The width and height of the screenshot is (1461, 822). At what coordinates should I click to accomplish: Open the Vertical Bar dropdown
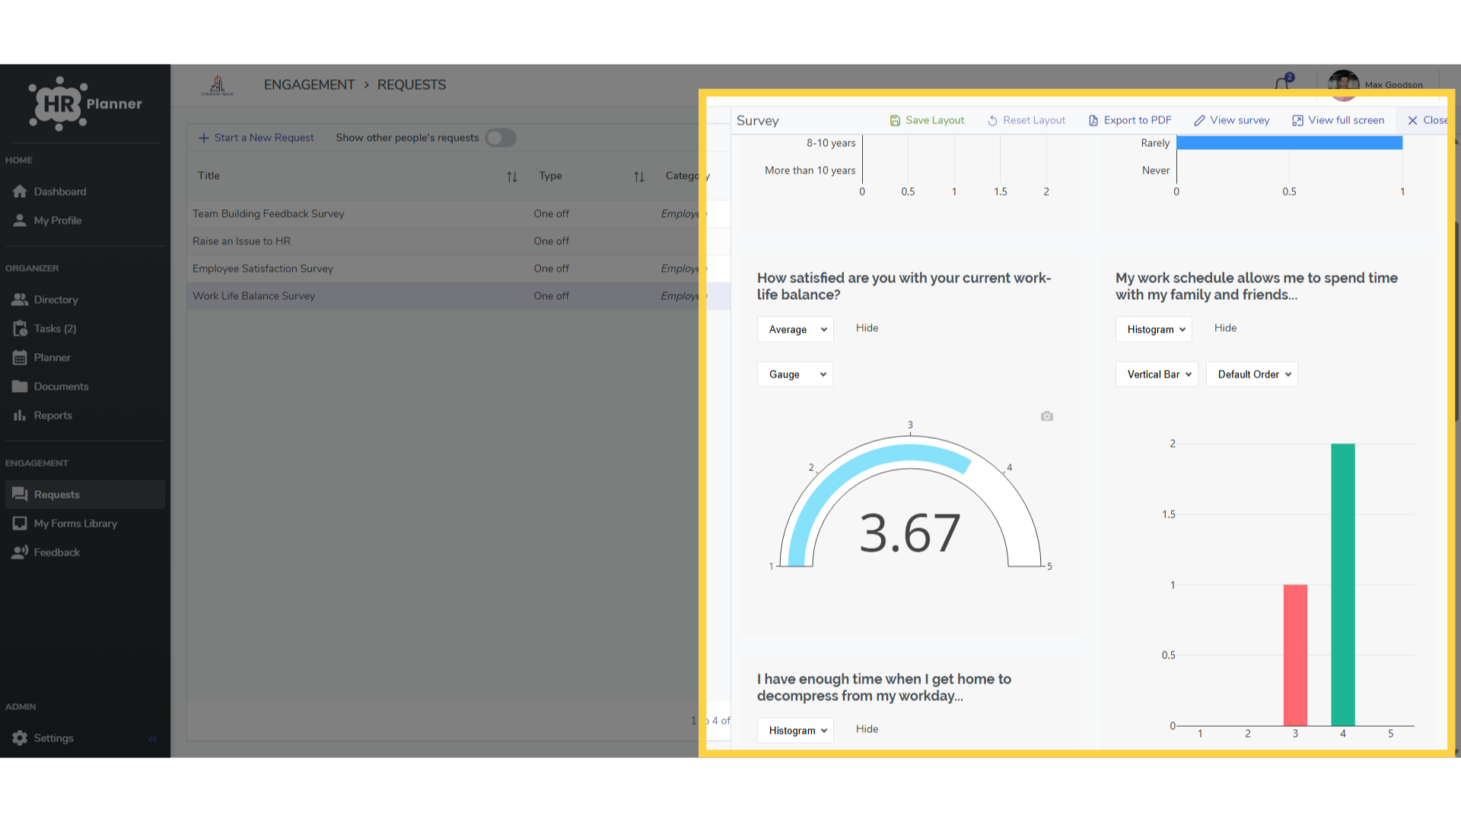click(1157, 374)
